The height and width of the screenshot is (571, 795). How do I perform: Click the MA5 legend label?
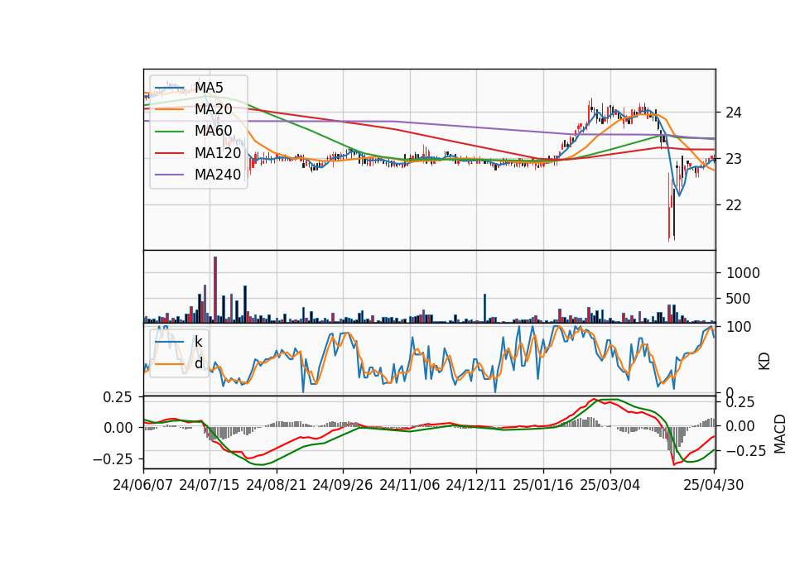209,88
